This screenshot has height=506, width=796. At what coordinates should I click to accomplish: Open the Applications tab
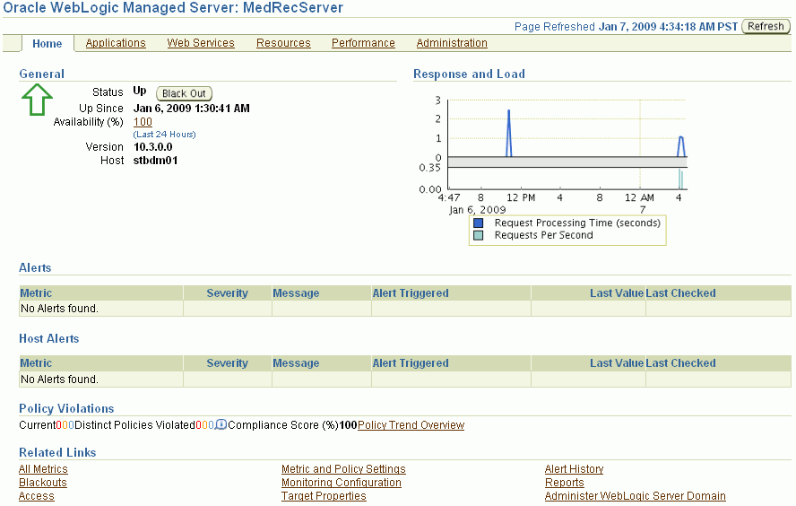pyautogui.click(x=116, y=43)
